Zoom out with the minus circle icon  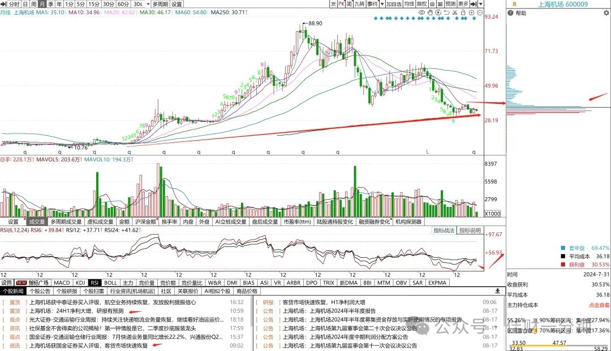[480, 12]
